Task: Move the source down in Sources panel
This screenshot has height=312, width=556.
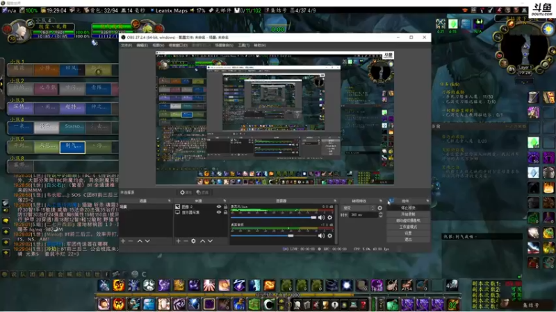Action: pyautogui.click(x=211, y=241)
